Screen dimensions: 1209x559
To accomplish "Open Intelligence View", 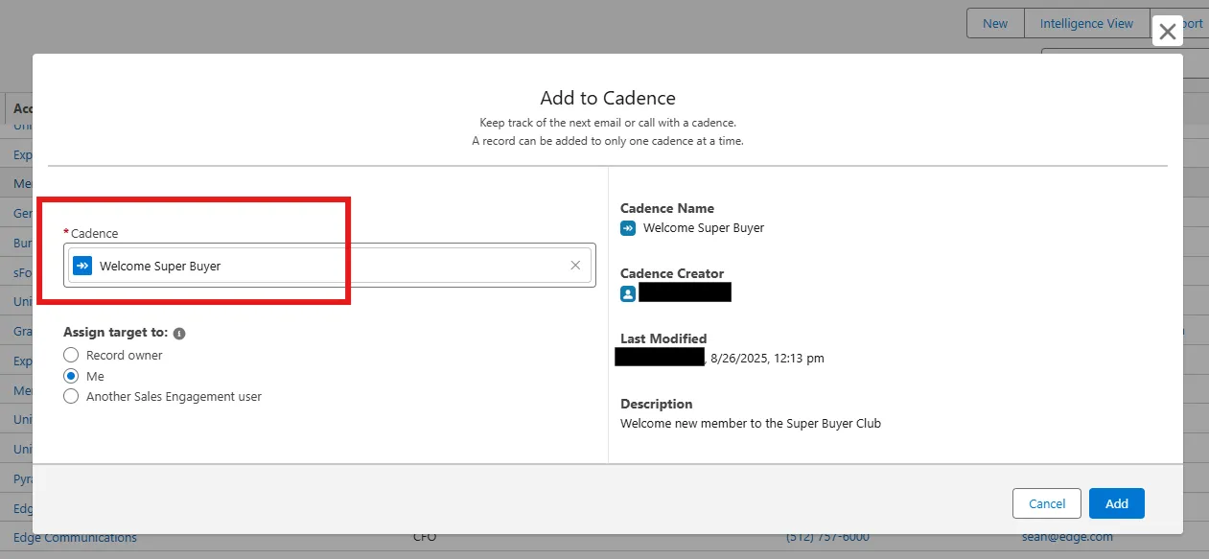I will coord(1086,24).
